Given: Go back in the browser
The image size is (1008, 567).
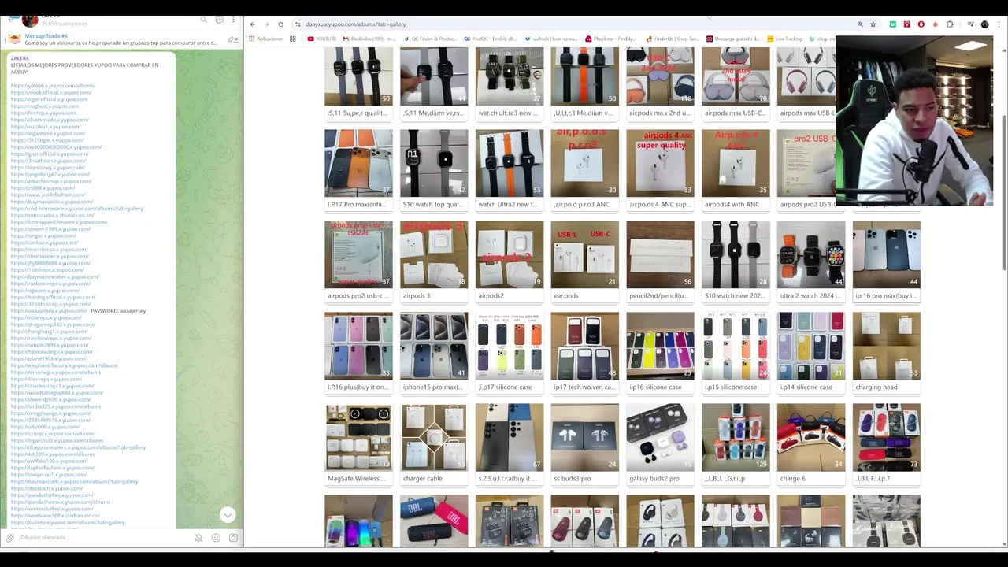Looking at the screenshot, I should tap(252, 24).
